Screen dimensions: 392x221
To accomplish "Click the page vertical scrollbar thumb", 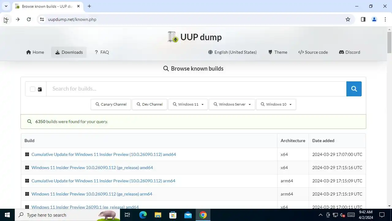I will [389, 42].
